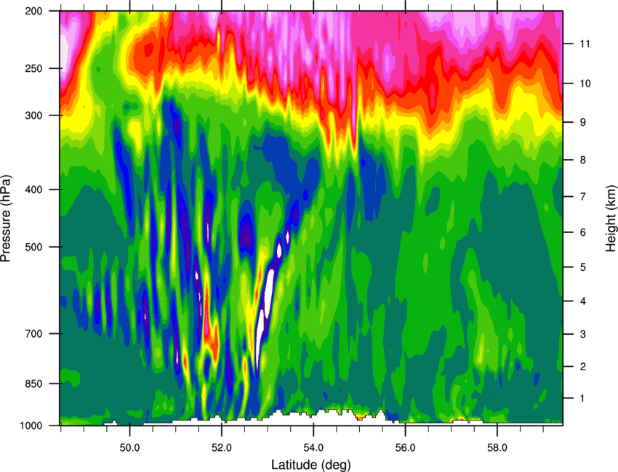Click the 6 km height label

click(x=583, y=232)
